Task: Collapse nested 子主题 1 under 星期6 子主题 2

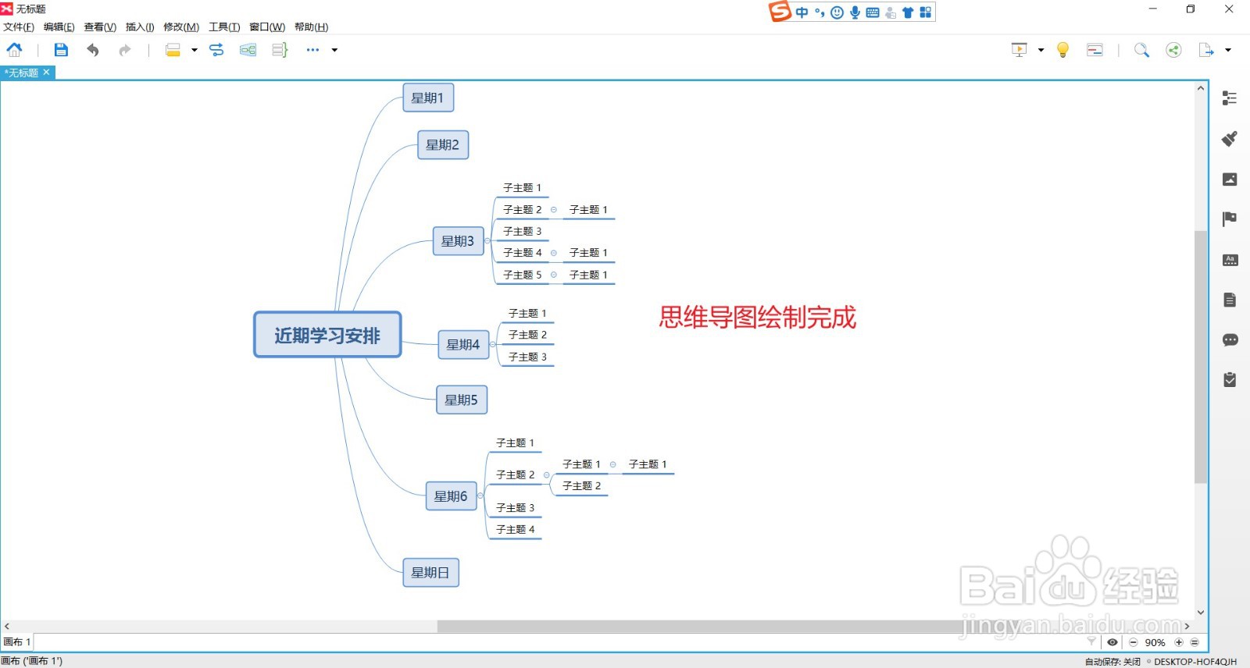Action: pyautogui.click(x=613, y=464)
